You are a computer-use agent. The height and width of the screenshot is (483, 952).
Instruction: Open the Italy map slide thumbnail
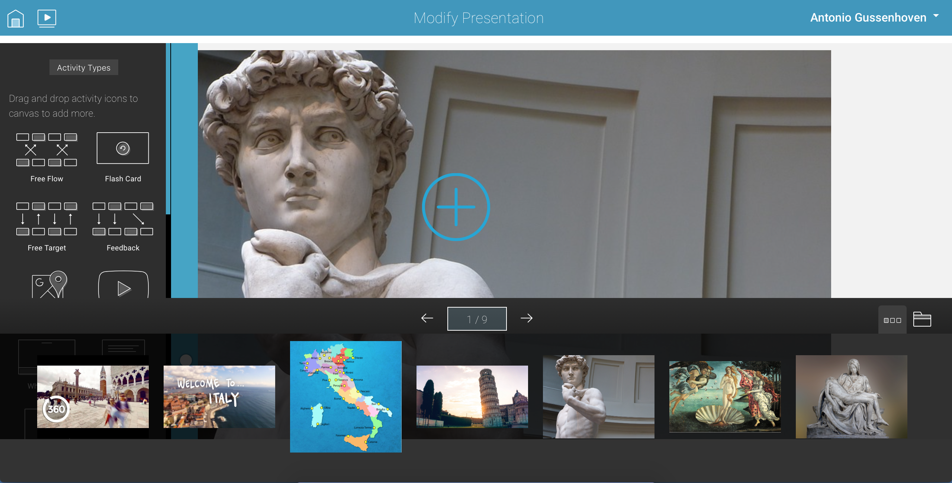pos(345,397)
